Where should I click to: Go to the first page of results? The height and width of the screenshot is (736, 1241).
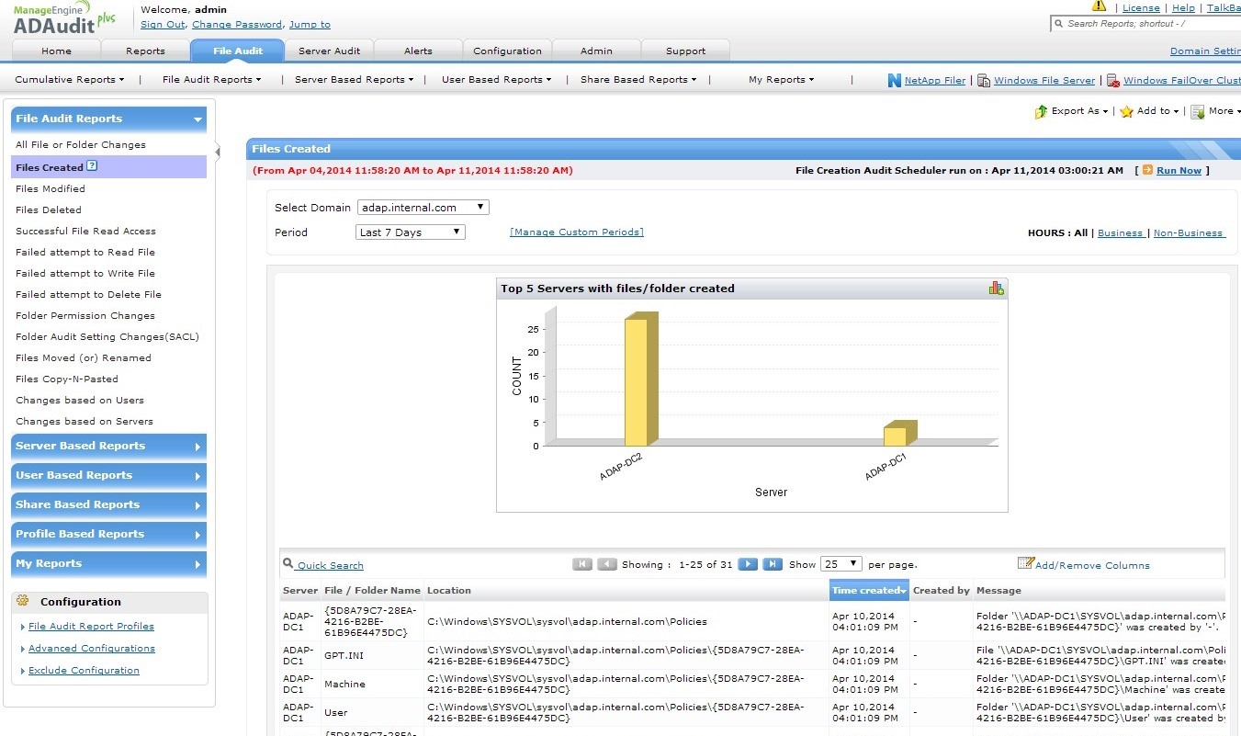[582, 564]
